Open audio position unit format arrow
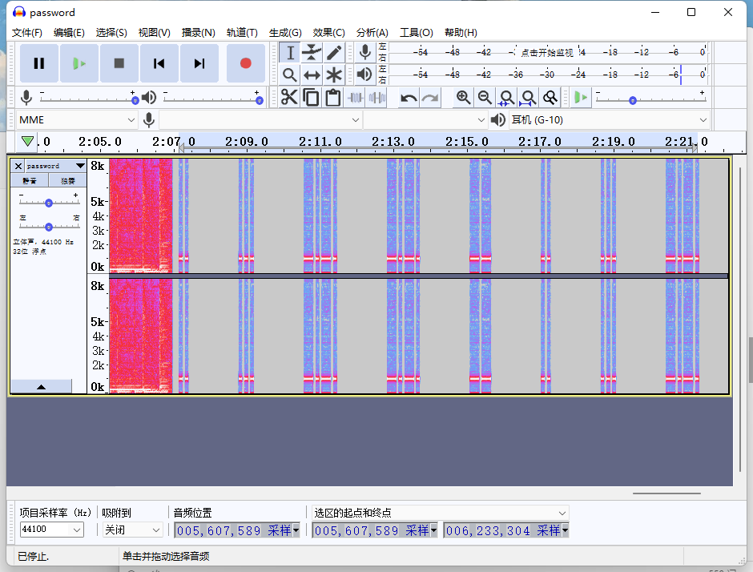Viewport: 753px width, 572px height. 296,530
